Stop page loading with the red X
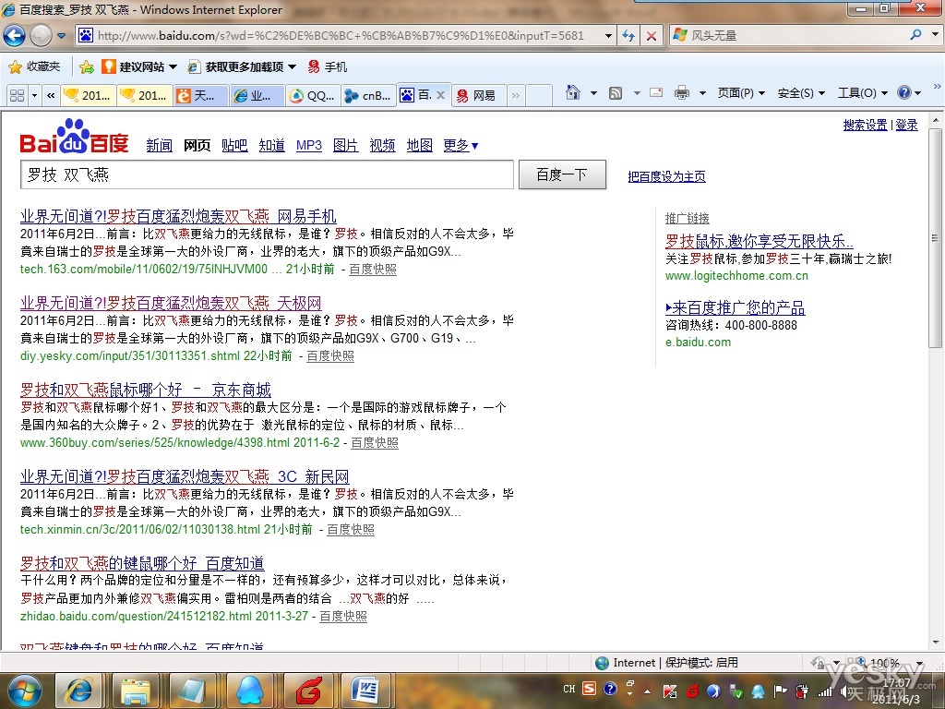 pyautogui.click(x=651, y=36)
